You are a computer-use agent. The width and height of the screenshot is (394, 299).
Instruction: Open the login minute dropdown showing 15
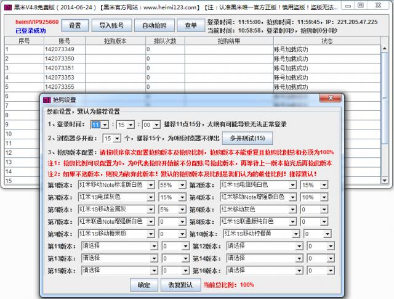point(126,125)
